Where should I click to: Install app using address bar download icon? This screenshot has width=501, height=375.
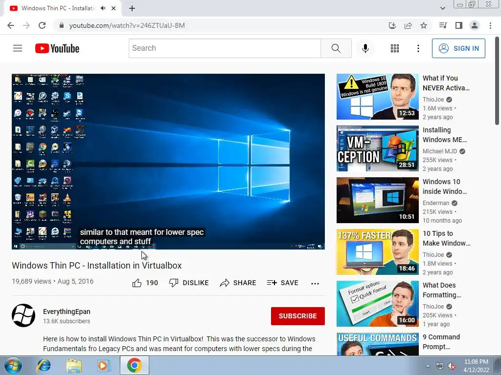pos(392,25)
